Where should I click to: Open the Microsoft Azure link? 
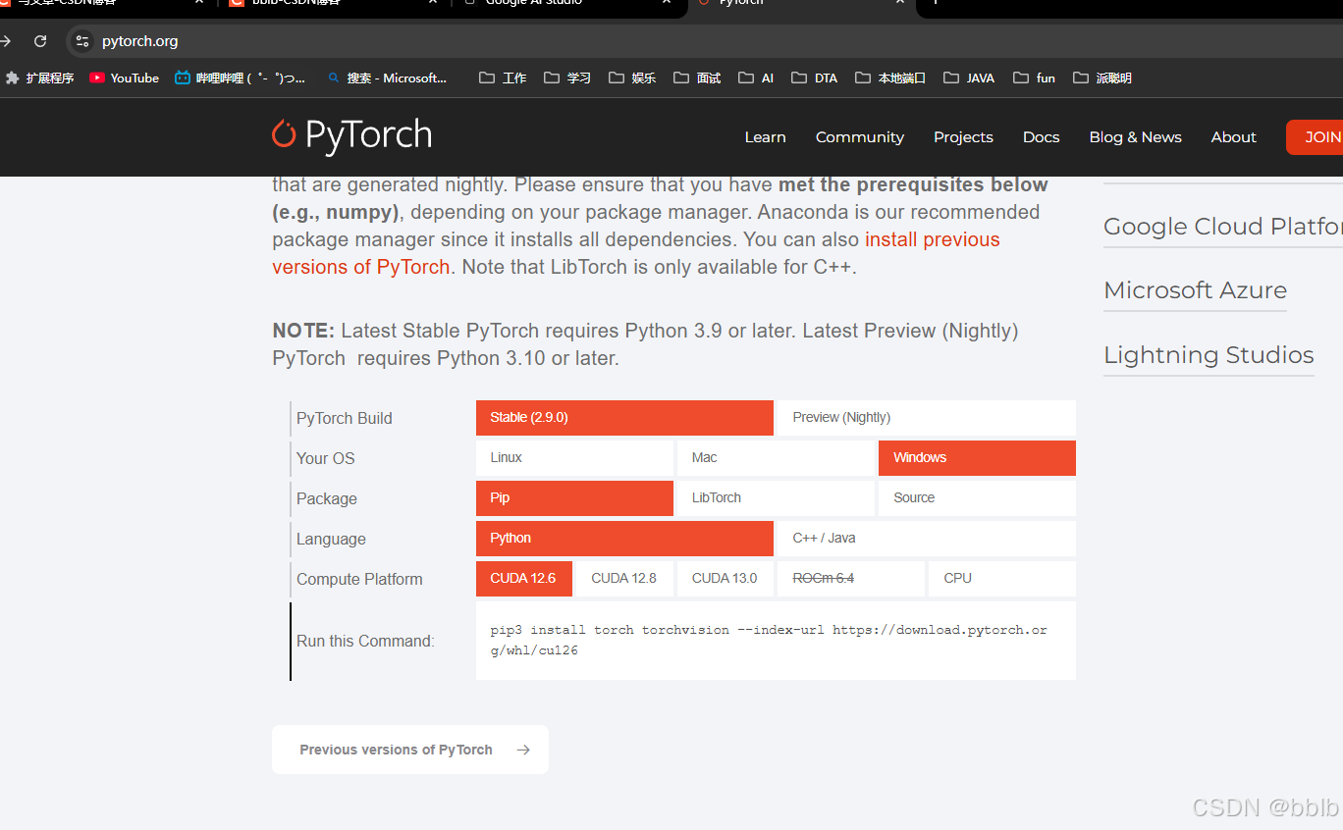click(x=1195, y=290)
